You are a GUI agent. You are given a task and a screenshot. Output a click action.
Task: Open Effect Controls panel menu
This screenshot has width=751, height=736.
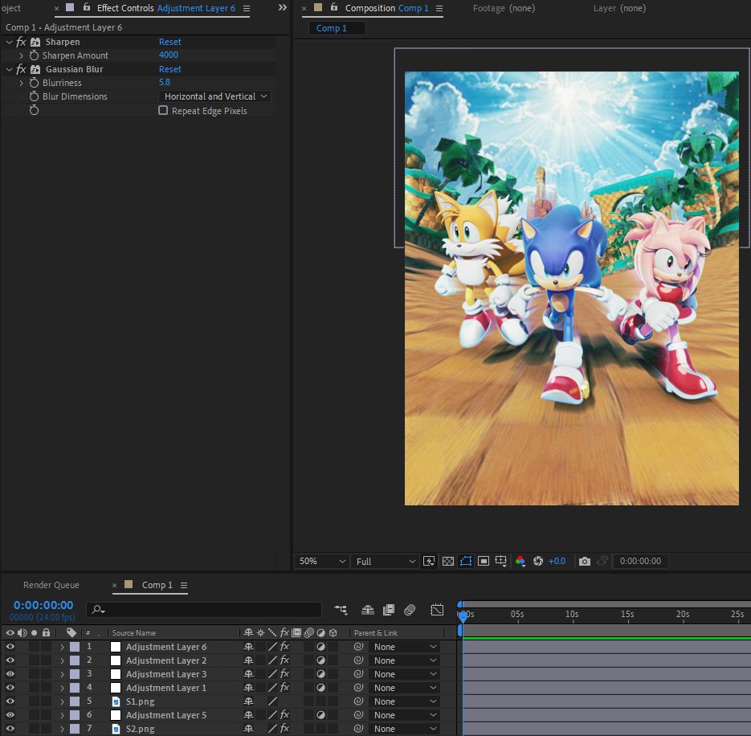click(246, 8)
